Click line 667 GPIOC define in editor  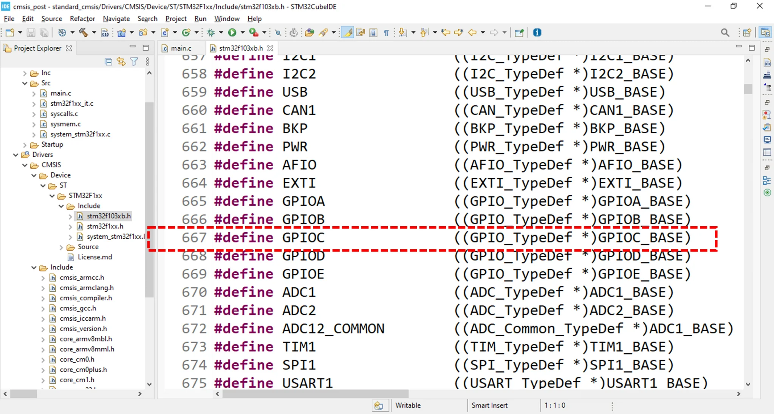click(303, 238)
